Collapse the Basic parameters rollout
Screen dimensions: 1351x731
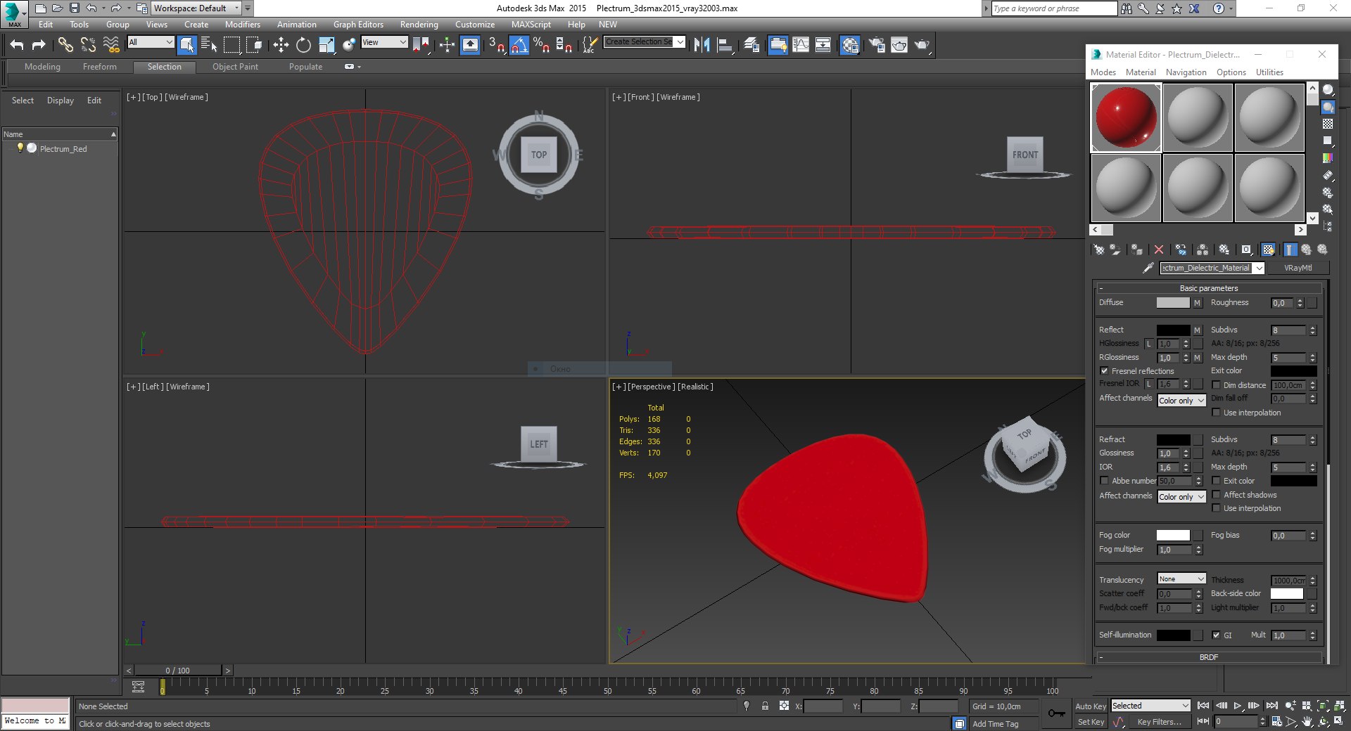[x=1208, y=288]
